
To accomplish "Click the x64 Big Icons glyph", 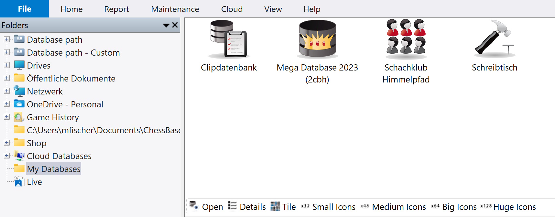I will point(435,206).
